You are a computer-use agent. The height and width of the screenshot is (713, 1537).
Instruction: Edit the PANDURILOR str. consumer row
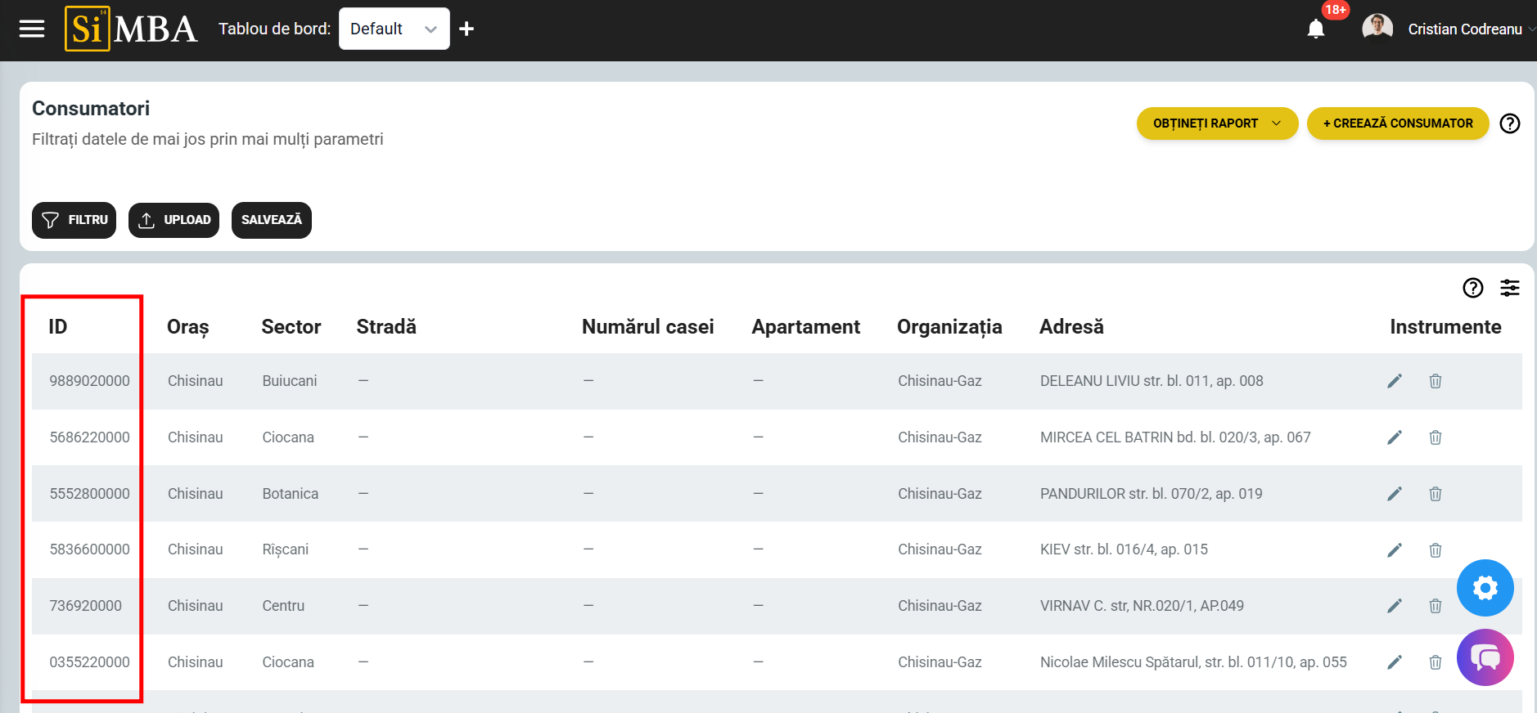1395,494
